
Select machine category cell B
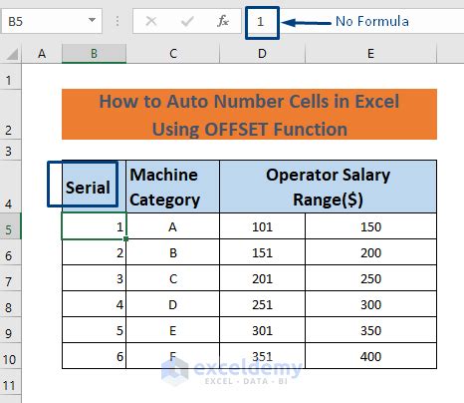[173, 252]
